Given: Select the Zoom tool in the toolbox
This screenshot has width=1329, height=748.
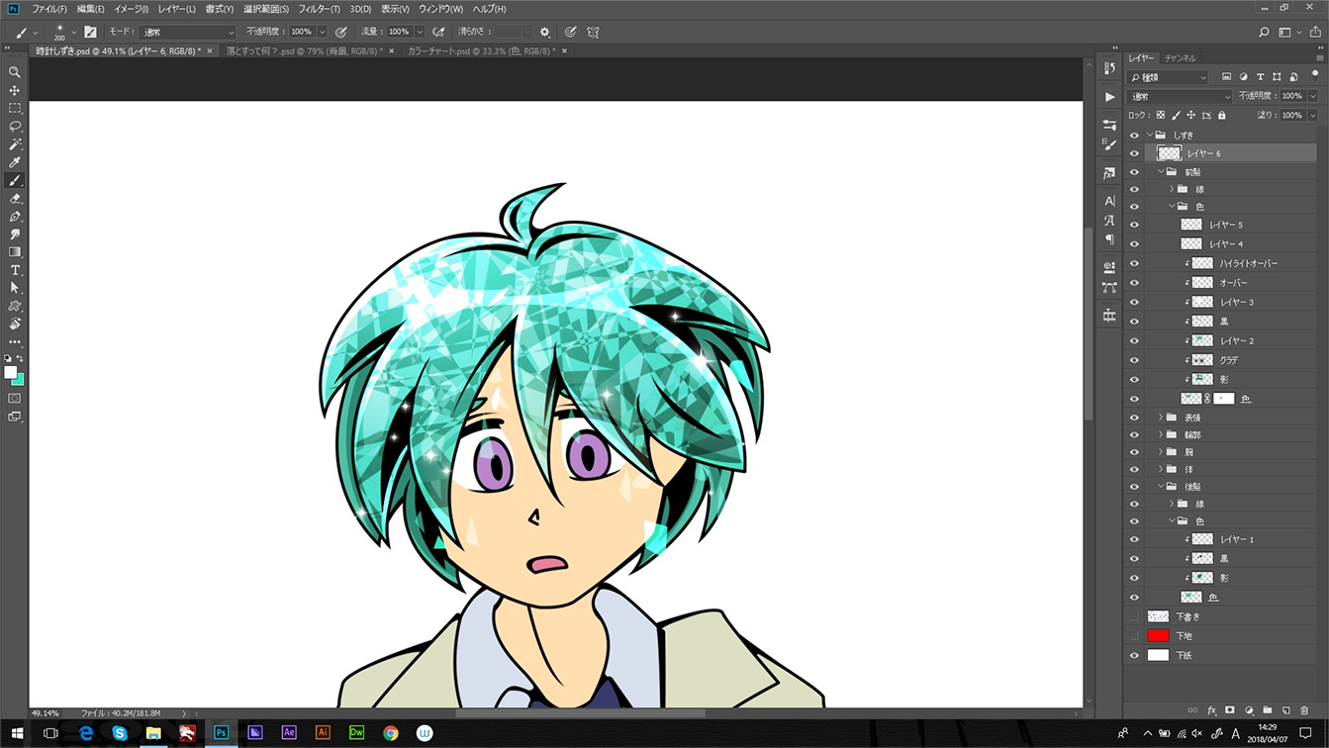Looking at the screenshot, I should click(14, 72).
